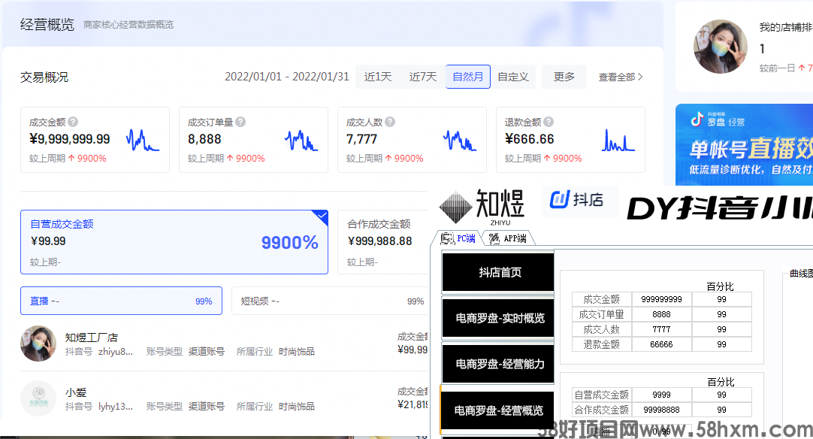Open the 成交订单量 trend sparkline
Screen dimensions: 813x439
tap(301, 140)
